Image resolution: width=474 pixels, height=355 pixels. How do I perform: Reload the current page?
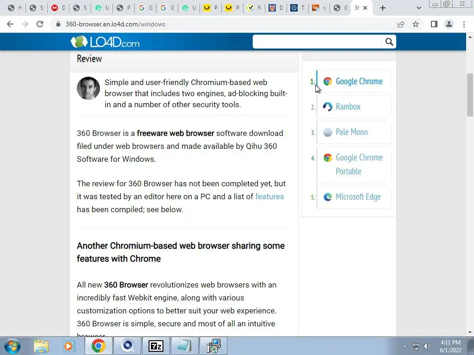coord(40,24)
